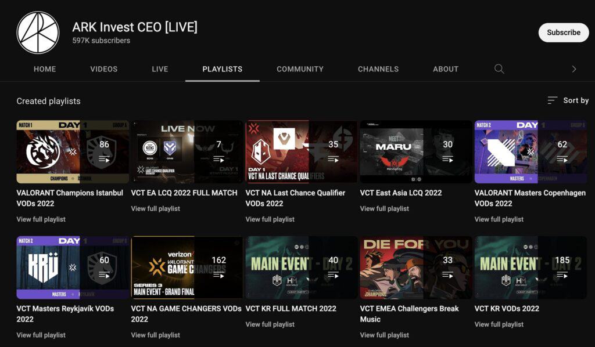Screen dimensions: 595x347
Task: Click the Verizon Game Changers playlist thumbnail
Action: [187, 268]
